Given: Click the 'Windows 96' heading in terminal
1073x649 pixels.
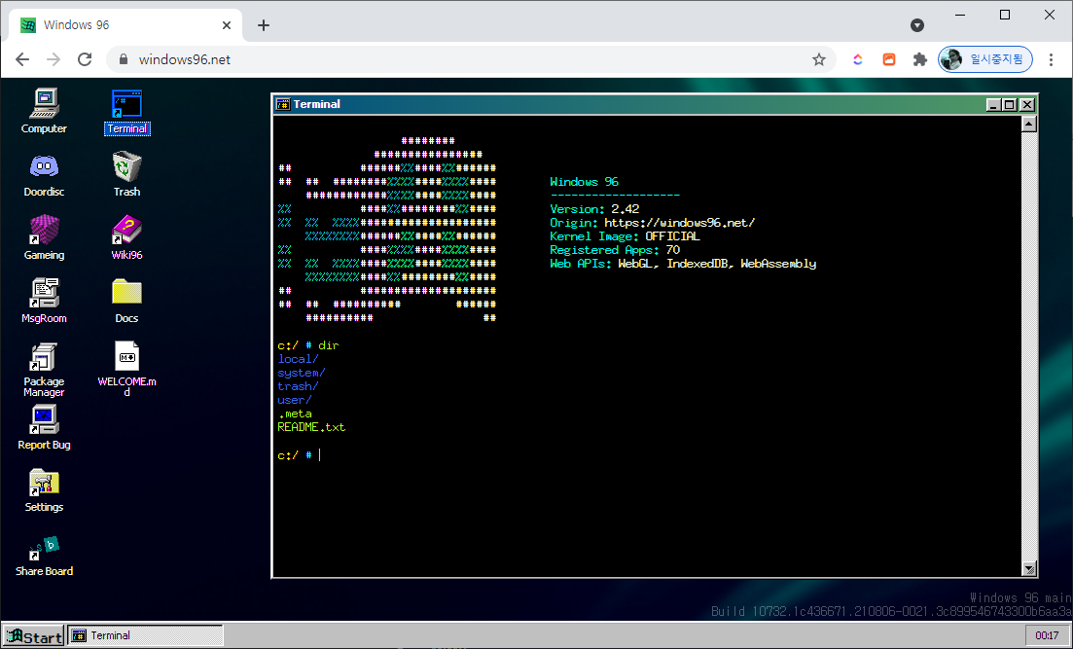Looking at the screenshot, I should [584, 181].
